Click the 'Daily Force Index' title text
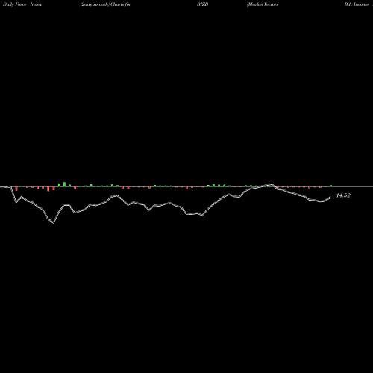Screen dimensions: 373x373 coord(22,4)
